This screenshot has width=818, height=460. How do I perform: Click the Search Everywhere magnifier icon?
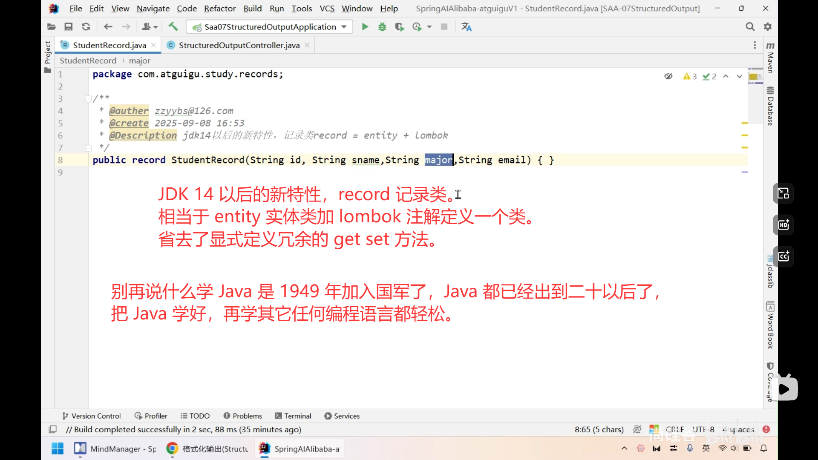(x=750, y=27)
